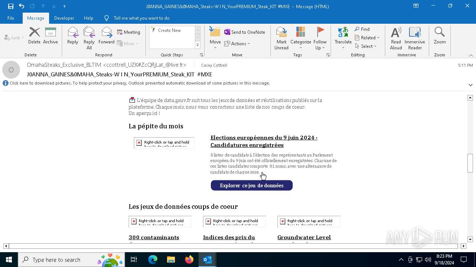Expand the message header chevron
Viewport: 476px width, 267px height.
click(x=470, y=85)
